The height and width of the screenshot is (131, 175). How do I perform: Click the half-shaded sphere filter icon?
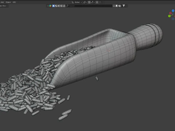click(x=56, y=6)
